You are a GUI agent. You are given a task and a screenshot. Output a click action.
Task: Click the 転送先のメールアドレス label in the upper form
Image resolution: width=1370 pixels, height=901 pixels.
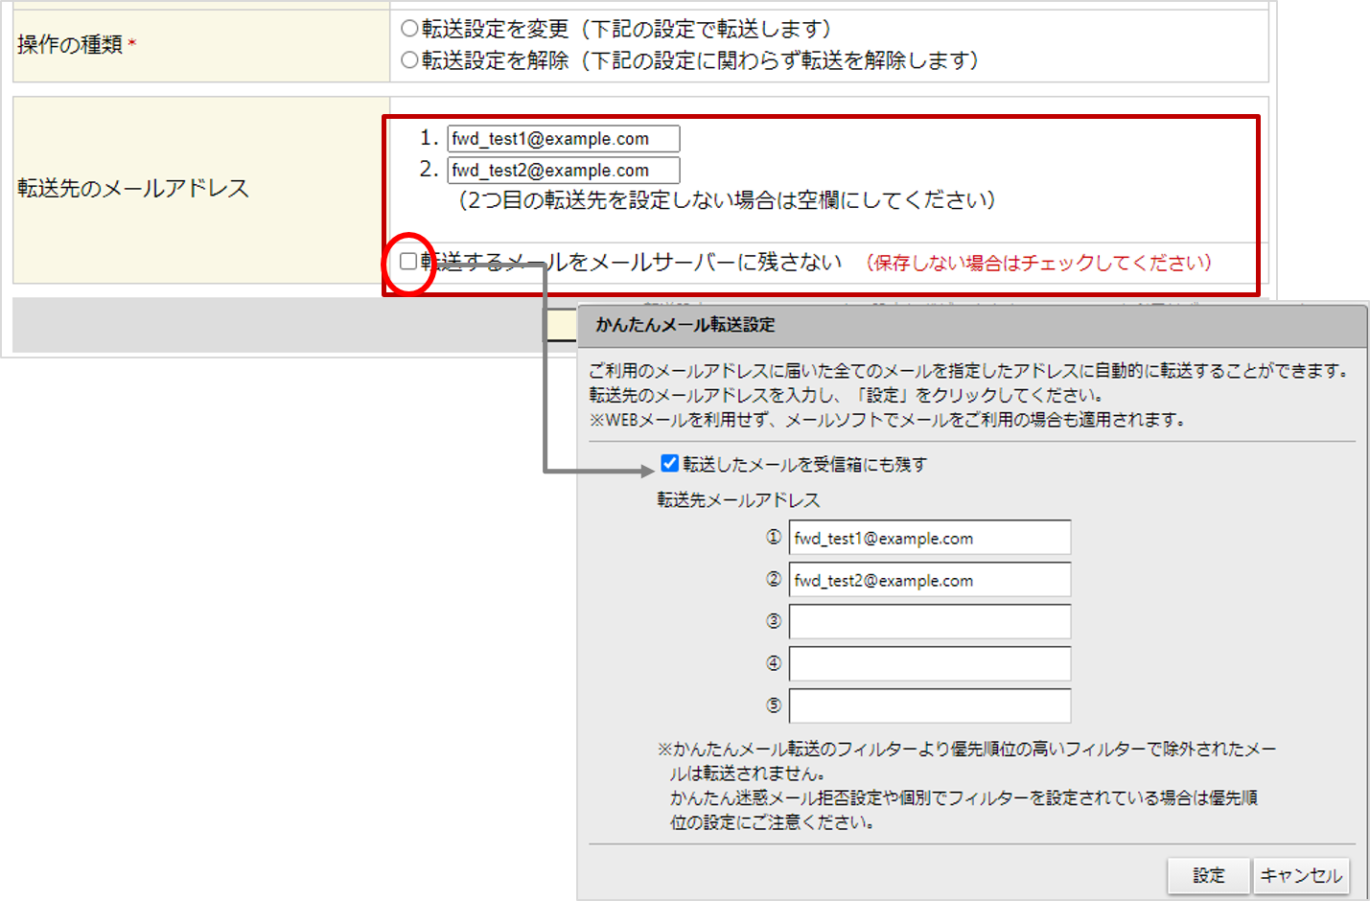[133, 189]
